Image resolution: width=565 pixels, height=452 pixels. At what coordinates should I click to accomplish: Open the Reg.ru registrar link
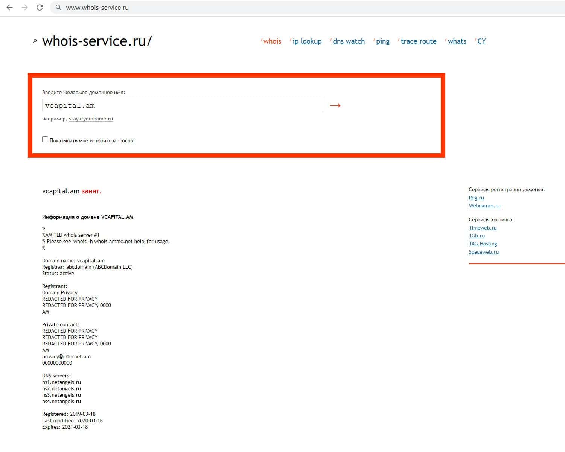[476, 198]
